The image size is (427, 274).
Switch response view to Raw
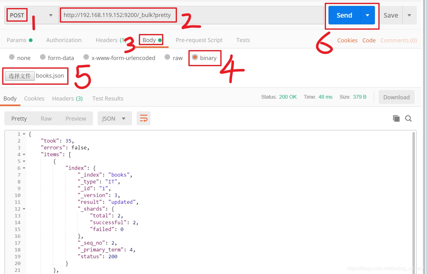tap(46, 118)
